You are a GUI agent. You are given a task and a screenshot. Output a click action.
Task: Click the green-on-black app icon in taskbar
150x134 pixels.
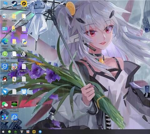16,132
